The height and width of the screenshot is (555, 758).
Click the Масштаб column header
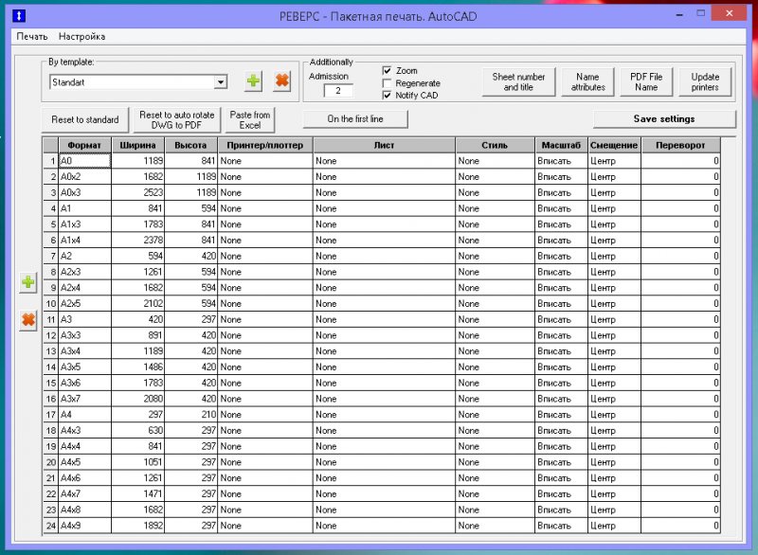pos(561,146)
